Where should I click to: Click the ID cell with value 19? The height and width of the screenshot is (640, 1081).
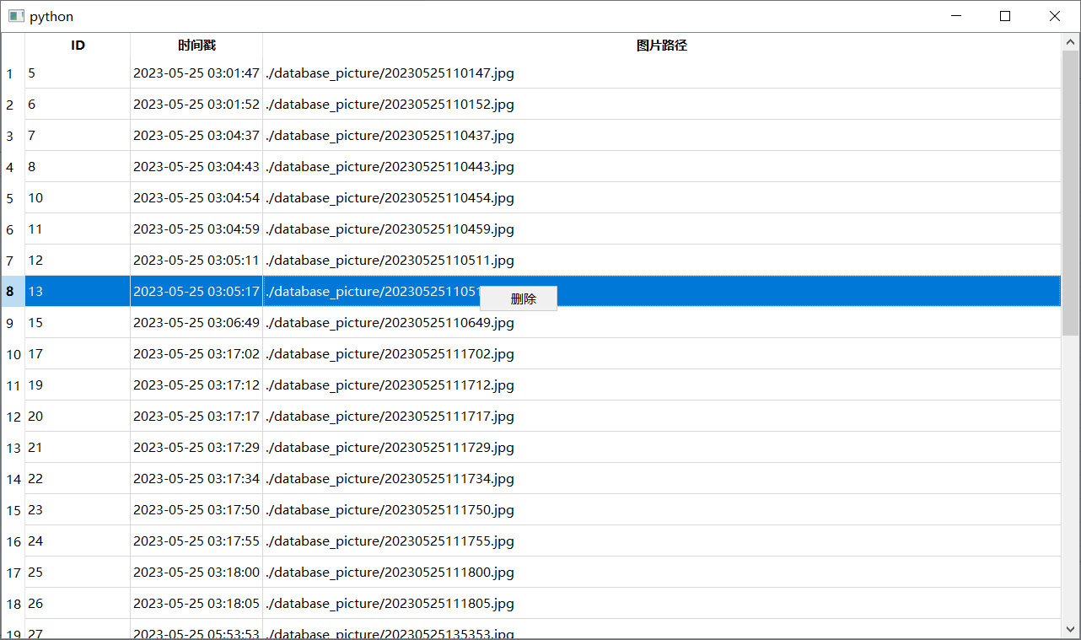click(78, 385)
